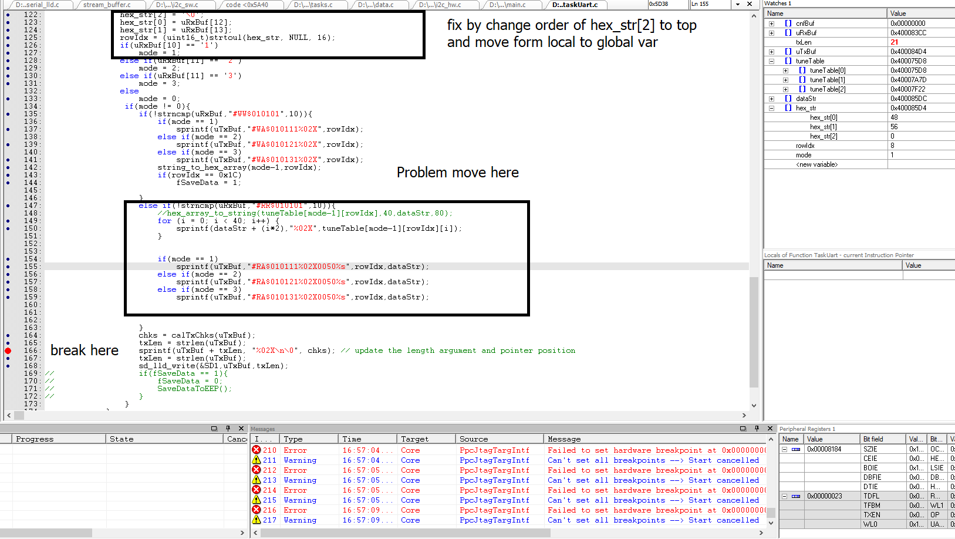
Task: Toggle the red breakpoint at line 166
Action: (7, 350)
